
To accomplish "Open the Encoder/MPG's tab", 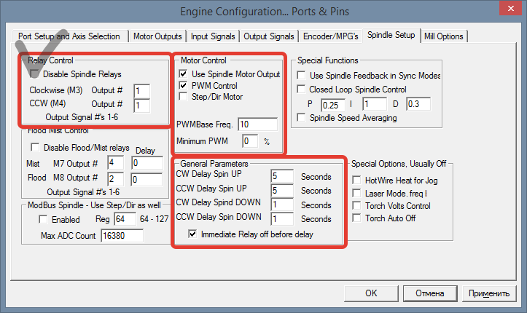I will (x=331, y=36).
